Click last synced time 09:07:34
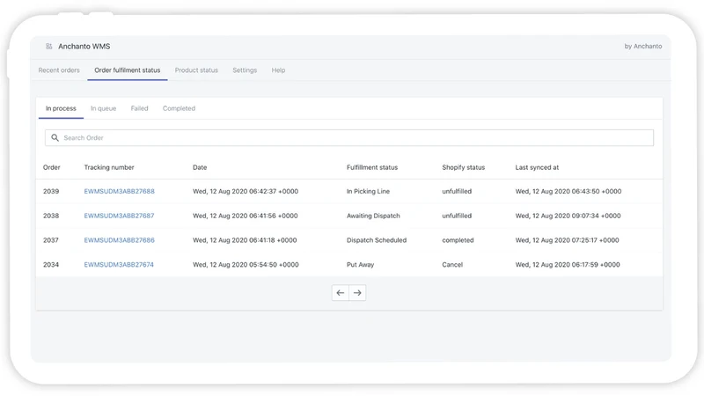The width and height of the screenshot is (704, 396). coord(568,216)
